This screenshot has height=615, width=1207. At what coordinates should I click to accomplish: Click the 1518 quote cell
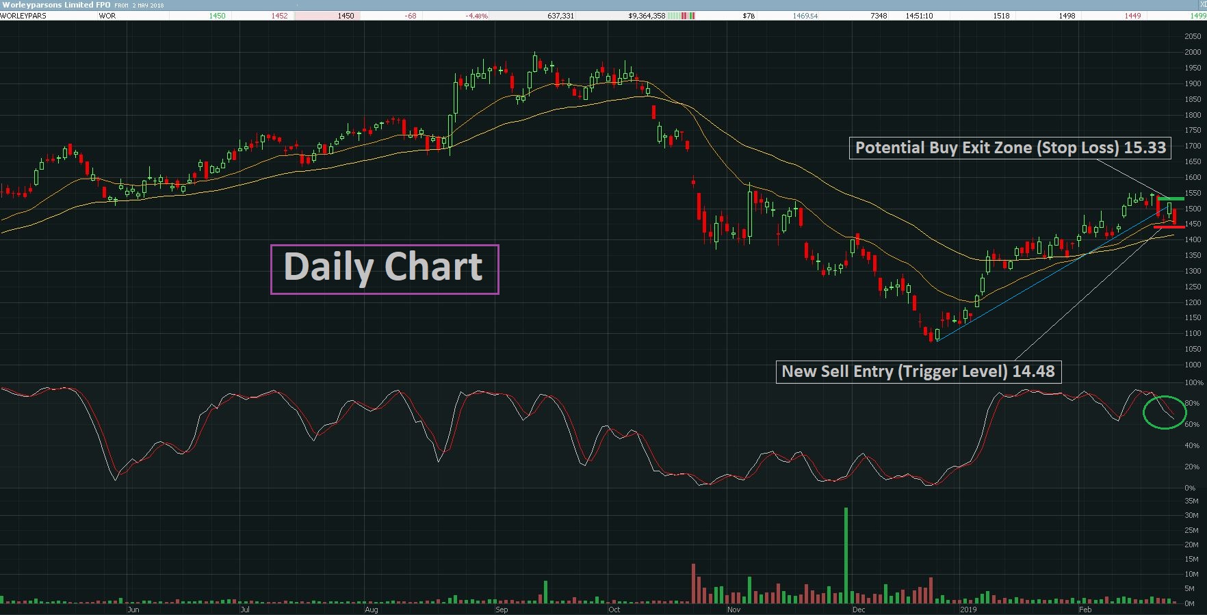pos(1001,16)
